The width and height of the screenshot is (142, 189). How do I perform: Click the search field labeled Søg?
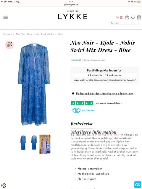pyautogui.click(x=124, y=23)
